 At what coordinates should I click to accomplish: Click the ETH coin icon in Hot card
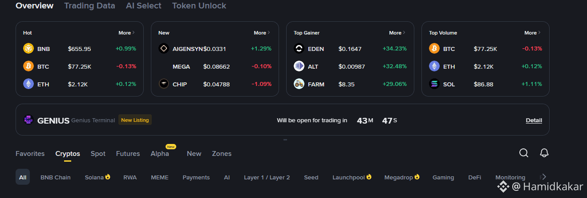point(28,84)
